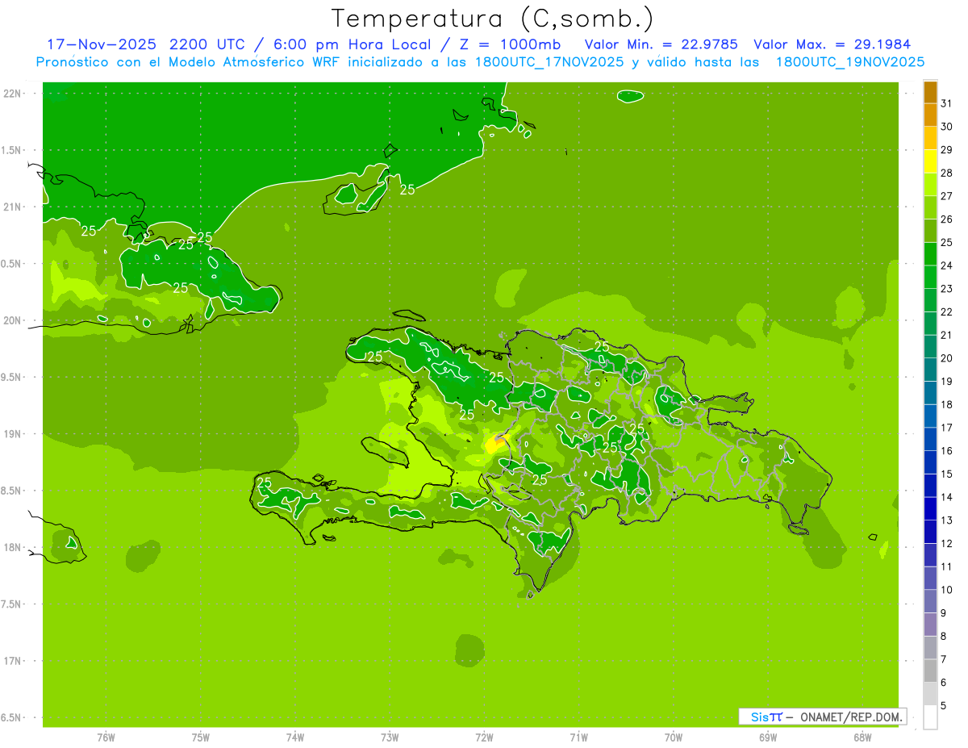Click the legend label 20
Viewport: 968px width, 748px height.
[x=946, y=358]
